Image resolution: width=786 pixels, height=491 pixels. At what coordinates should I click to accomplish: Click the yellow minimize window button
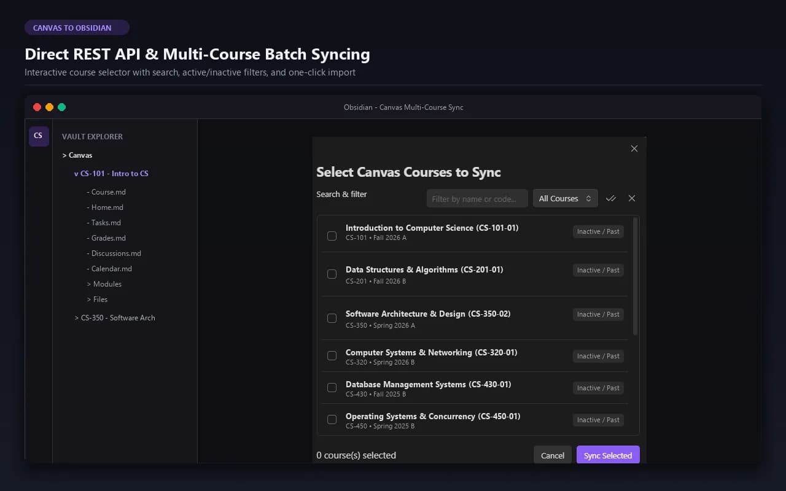coord(49,107)
